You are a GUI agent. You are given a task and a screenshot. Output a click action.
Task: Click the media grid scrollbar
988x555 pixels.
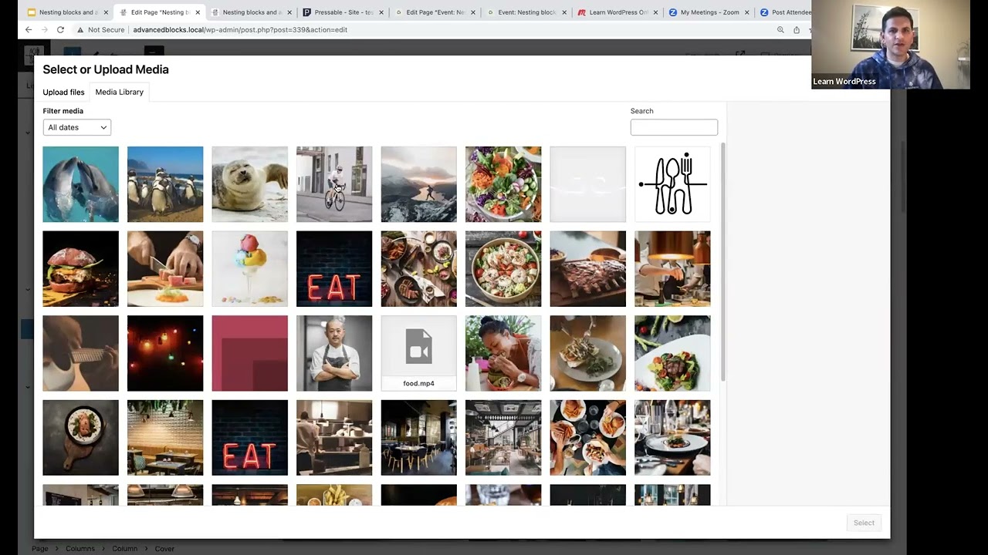coord(722,262)
